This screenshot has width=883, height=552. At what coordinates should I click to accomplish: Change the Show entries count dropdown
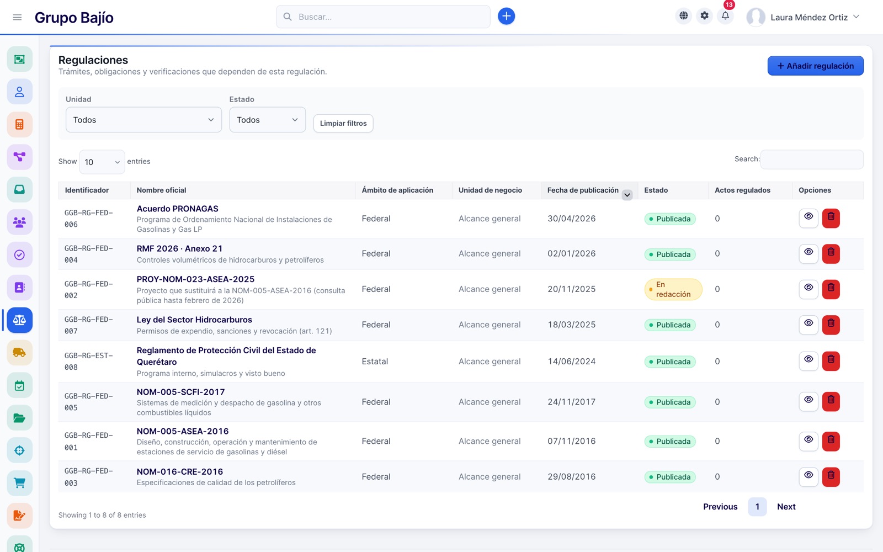coord(102,162)
